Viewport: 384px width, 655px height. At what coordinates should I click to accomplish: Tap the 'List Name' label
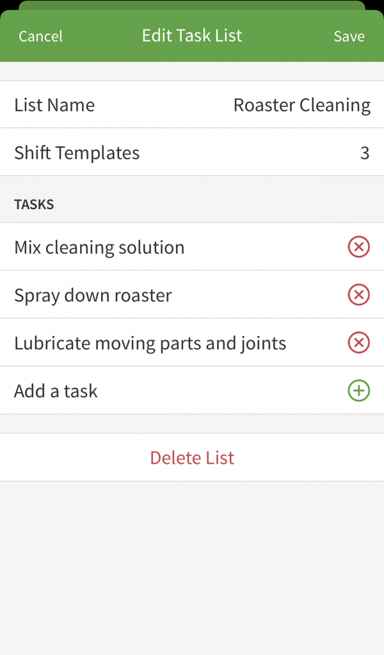coord(54,105)
